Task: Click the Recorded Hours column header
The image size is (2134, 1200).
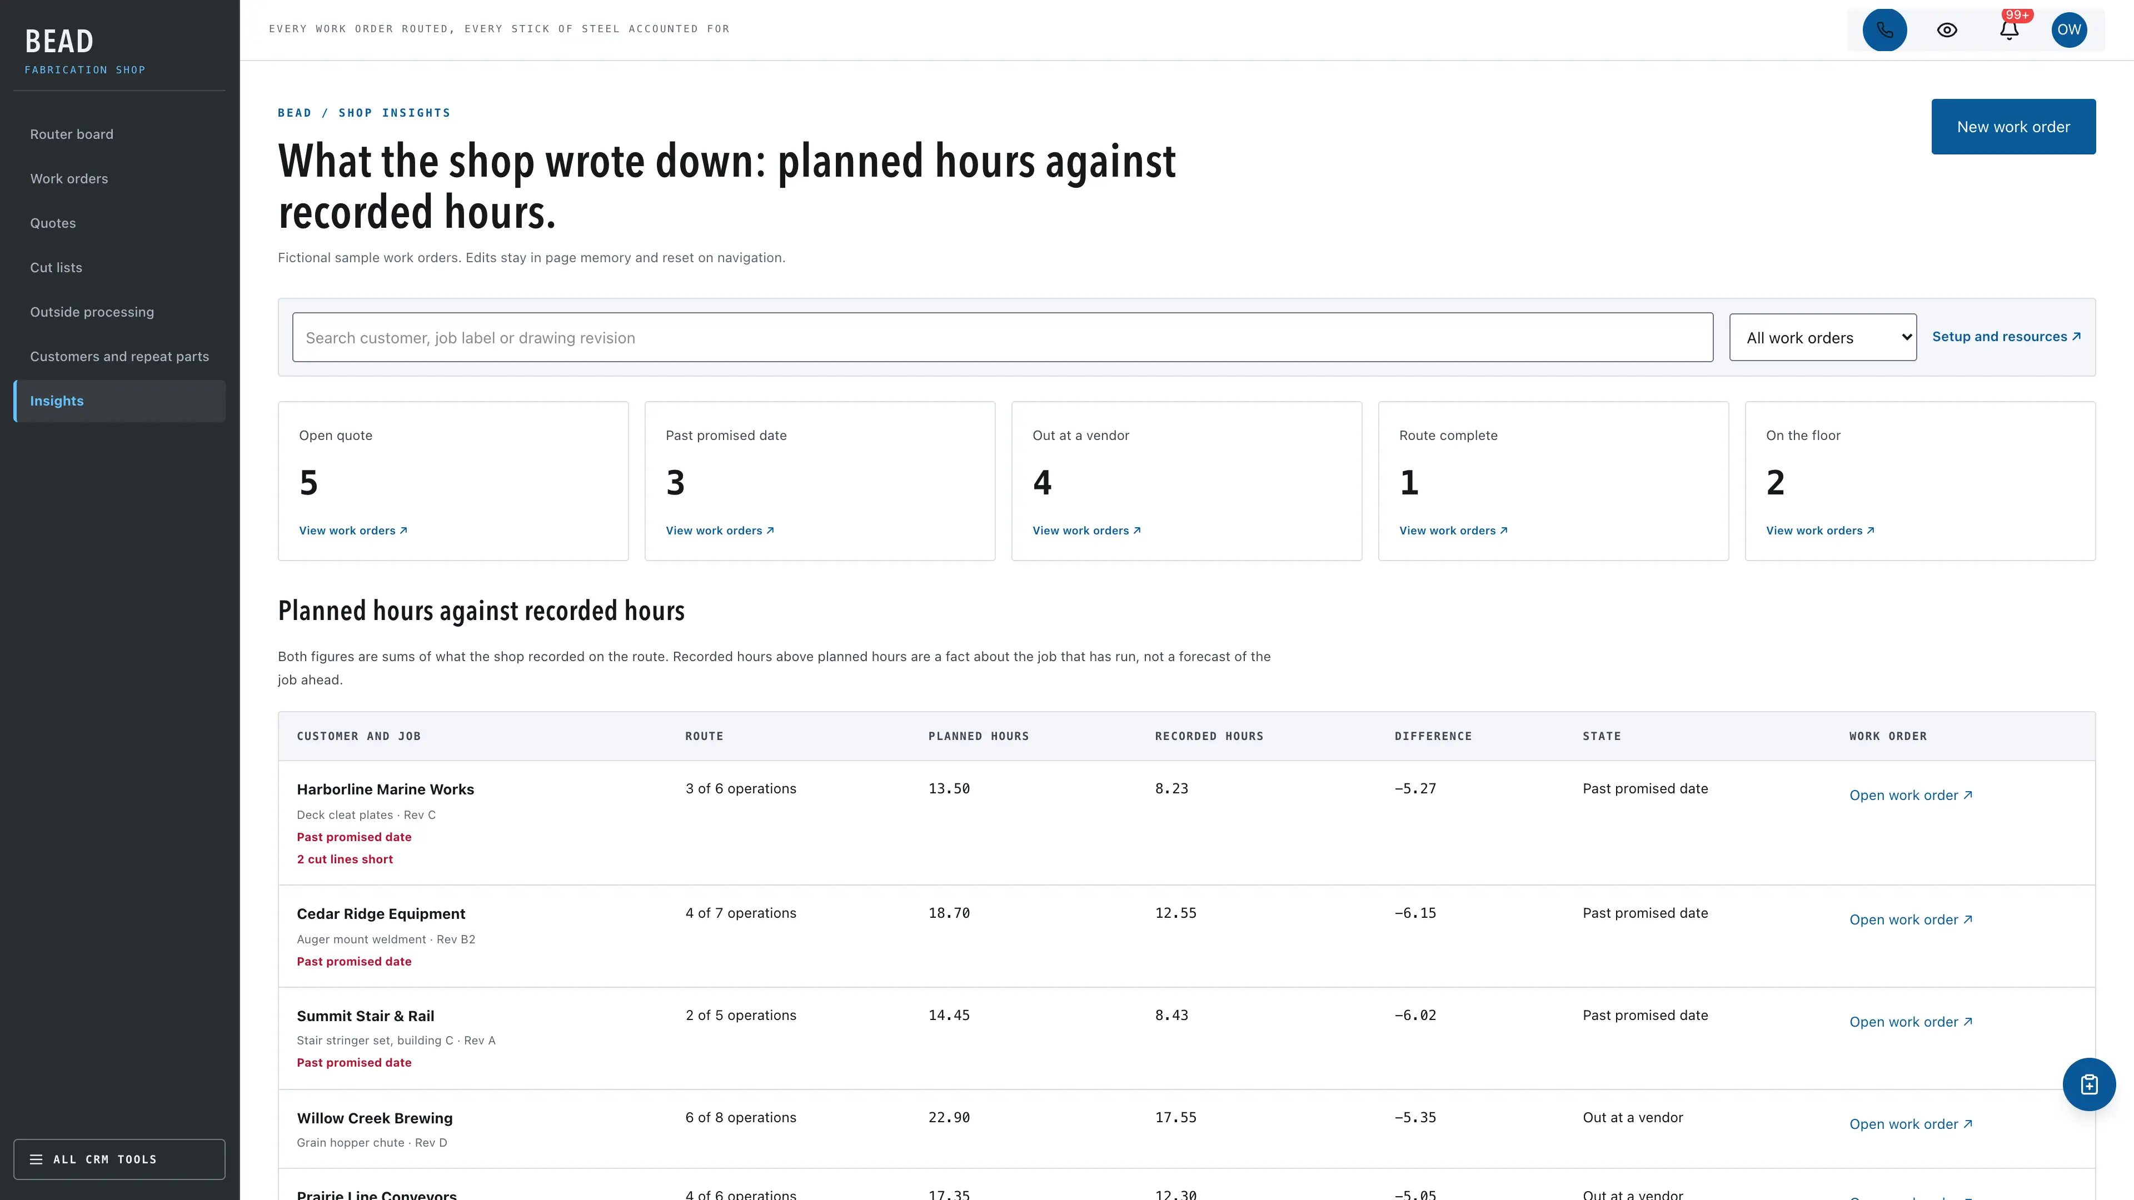Action: [1209, 736]
